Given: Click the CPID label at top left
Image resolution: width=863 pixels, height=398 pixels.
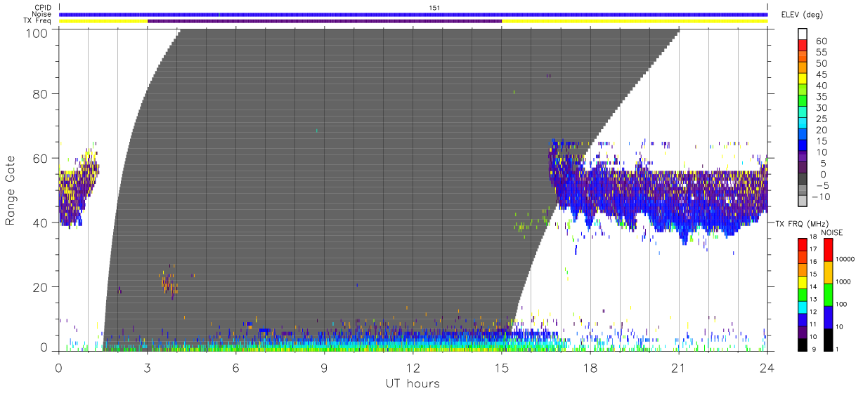Looking at the screenshot, I should tap(43, 8).
